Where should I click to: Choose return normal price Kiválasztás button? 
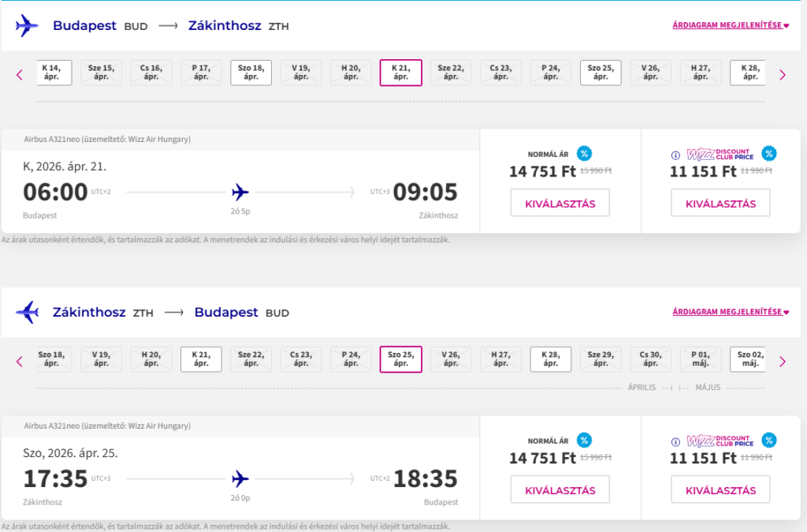coord(560,490)
